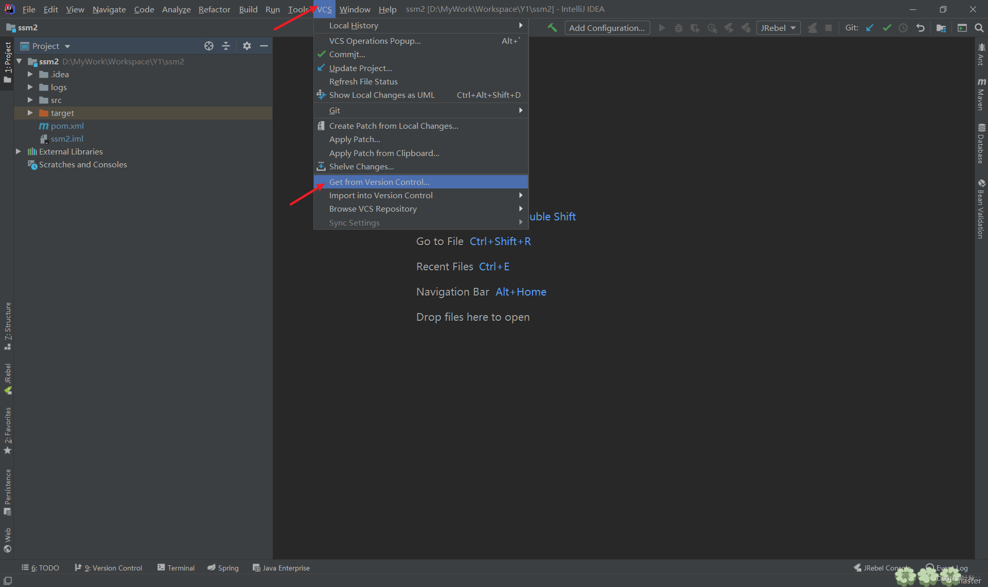Screen dimensions: 988x587
Task: Select Get from Version Control...
Action: click(421, 182)
